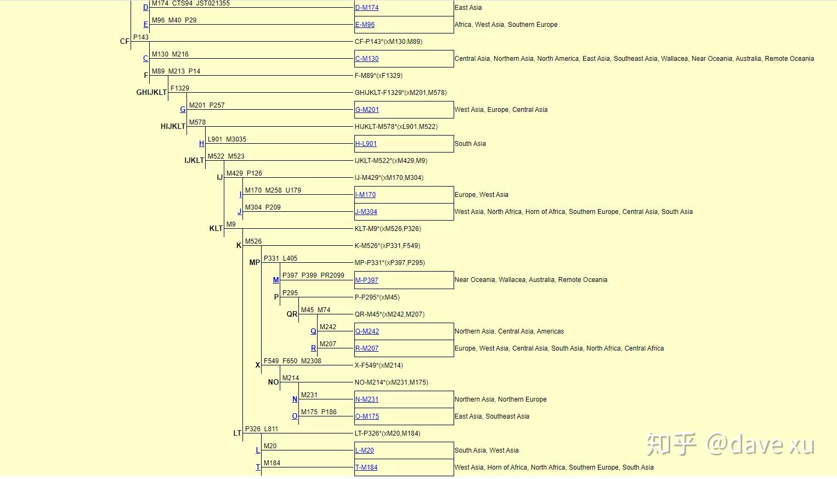
Task: Open the H-L901 link
Action: tap(366, 144)
